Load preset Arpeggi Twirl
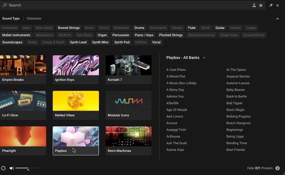 pyautogui.click(x=176, y=130)
